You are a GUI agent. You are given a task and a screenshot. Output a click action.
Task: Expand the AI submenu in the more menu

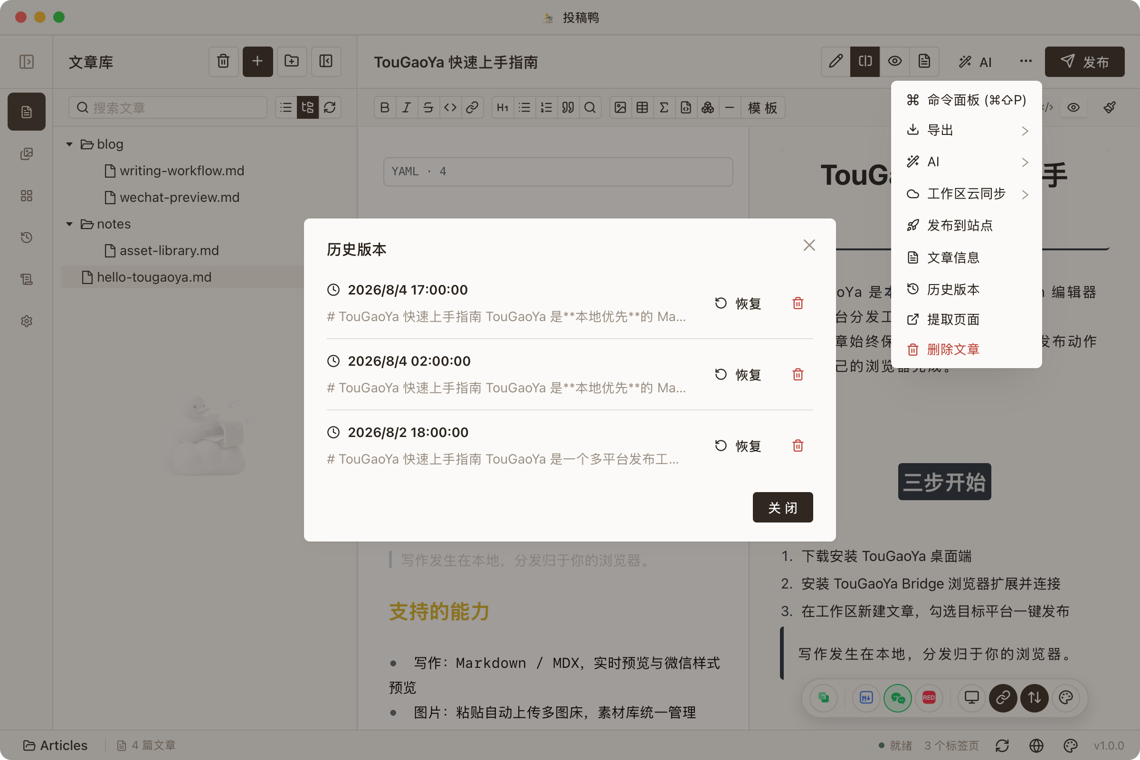point(967,162)
